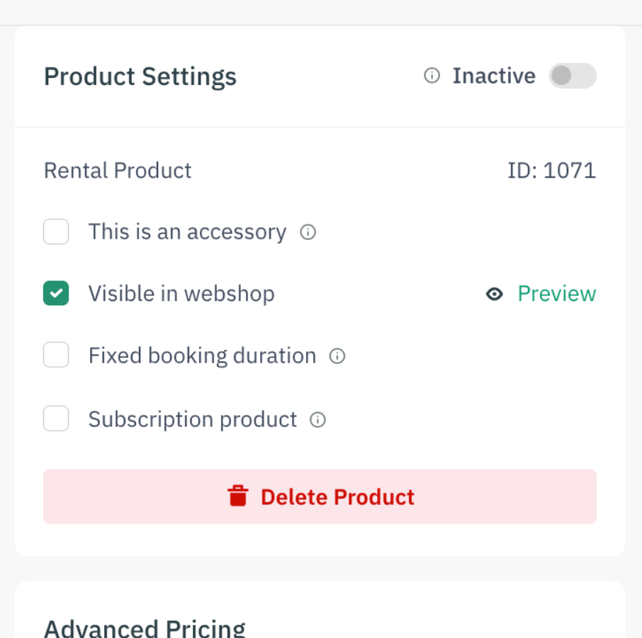This screenshot has width=642, height=638.
Task: Check the "This is an accessory" checkbox
Action: point(56,232)
